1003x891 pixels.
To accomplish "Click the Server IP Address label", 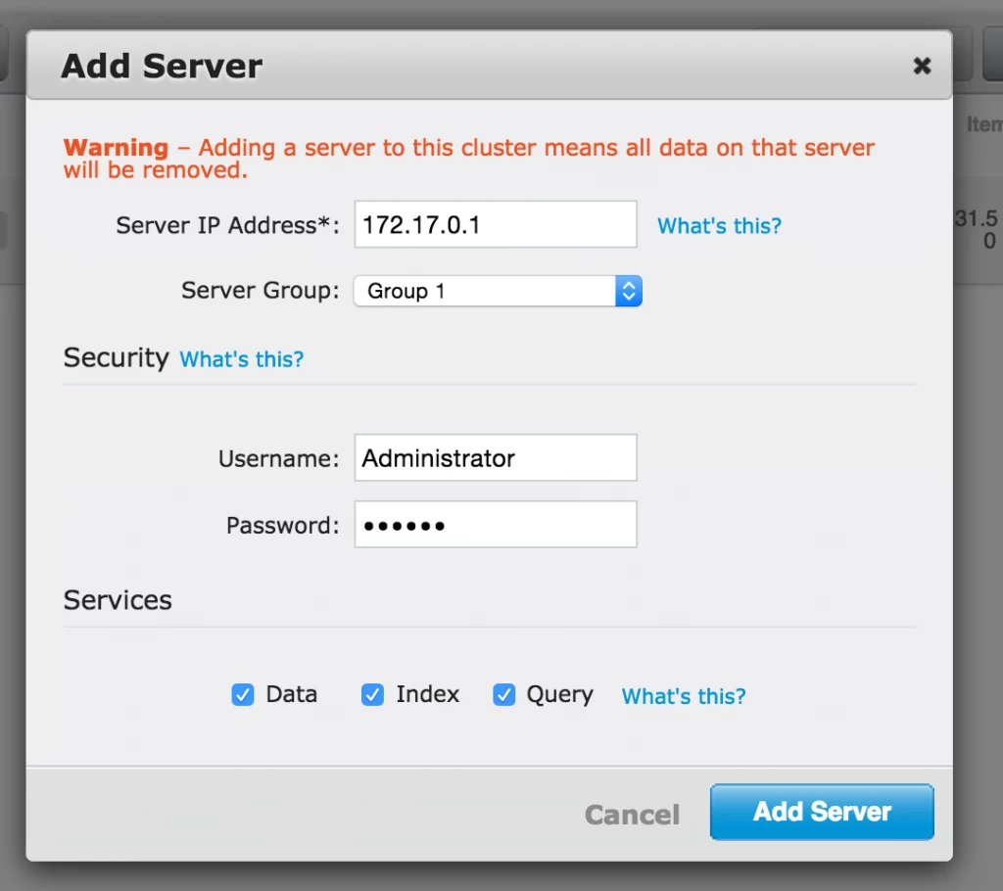I will [227, 225].
